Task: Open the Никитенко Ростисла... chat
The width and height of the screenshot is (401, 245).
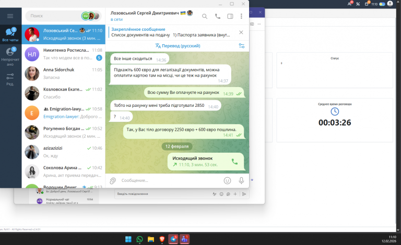Action: pyautogui.click(x=63, y=54)
